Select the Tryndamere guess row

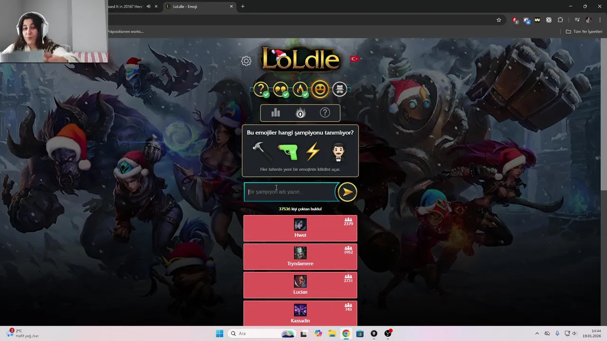[x=300, y=257]
